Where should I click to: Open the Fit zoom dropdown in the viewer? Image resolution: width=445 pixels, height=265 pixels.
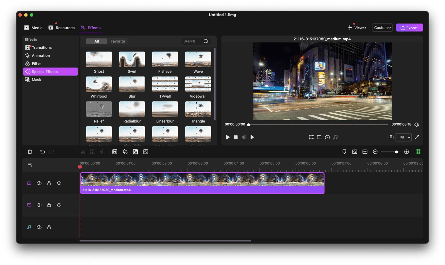(x=404, y=137)
